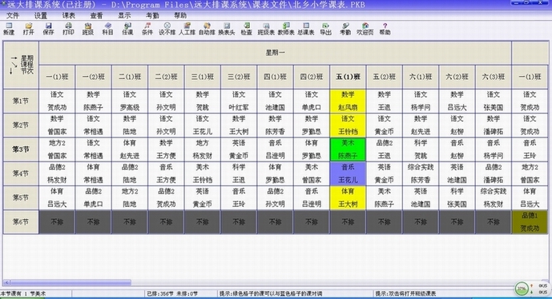Open the 帮助 menu in menu bar
The width and height of the screenshot is (552, 299).
180,15
